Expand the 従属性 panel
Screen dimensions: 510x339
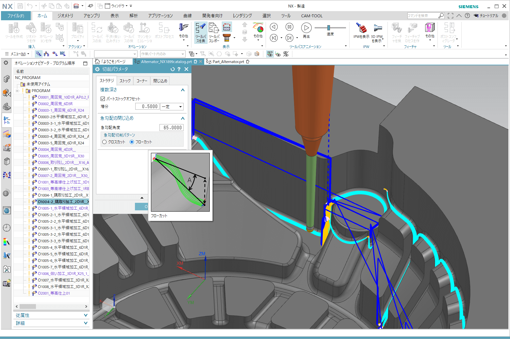point(86,315)
